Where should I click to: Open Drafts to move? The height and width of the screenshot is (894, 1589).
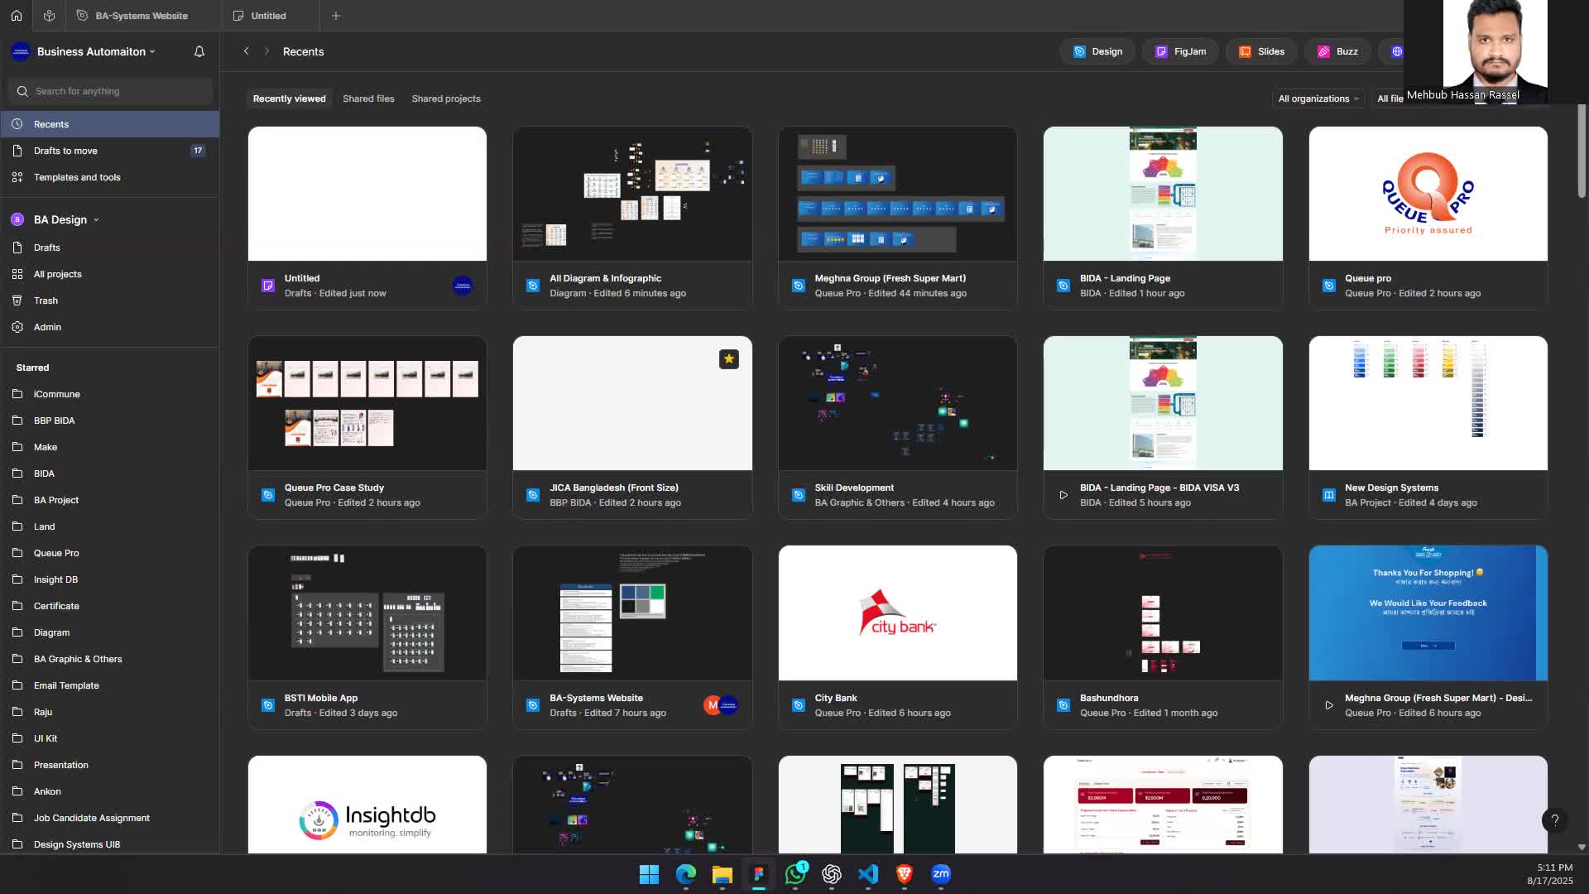click(x=109, y=151)
